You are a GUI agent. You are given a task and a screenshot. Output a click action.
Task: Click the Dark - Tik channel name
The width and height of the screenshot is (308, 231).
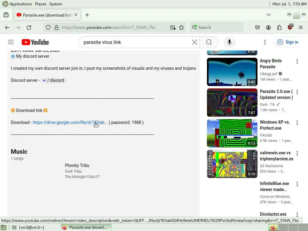[x=267, y=104]
